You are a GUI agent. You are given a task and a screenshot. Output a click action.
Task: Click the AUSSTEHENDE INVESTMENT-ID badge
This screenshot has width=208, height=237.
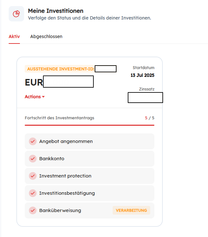(60, 69)
